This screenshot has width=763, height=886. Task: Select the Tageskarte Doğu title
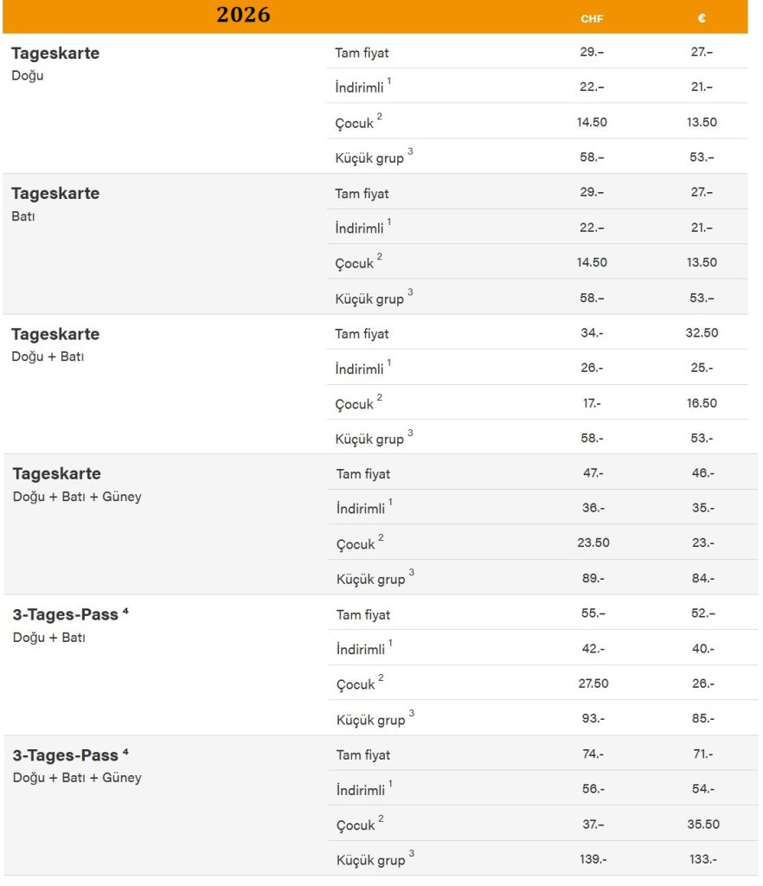tap(55, 53)
